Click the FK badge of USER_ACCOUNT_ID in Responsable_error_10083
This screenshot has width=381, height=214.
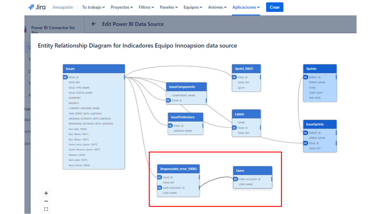coord(159,188)
